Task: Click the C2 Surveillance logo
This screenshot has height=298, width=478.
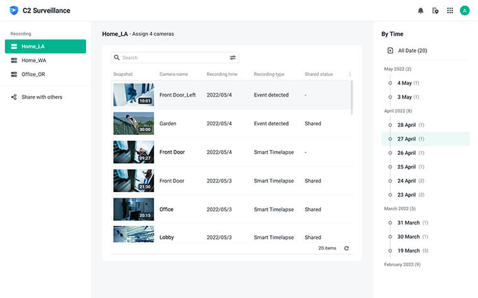Action: pos(14,10)
